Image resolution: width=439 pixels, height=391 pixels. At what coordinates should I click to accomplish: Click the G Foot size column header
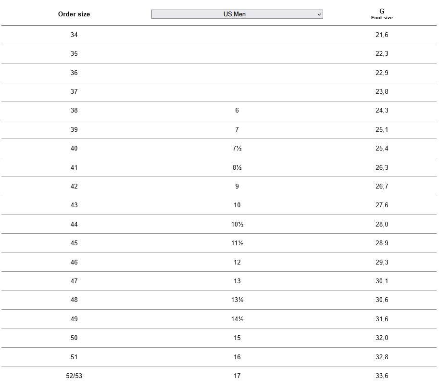click(x=382, y=14)
